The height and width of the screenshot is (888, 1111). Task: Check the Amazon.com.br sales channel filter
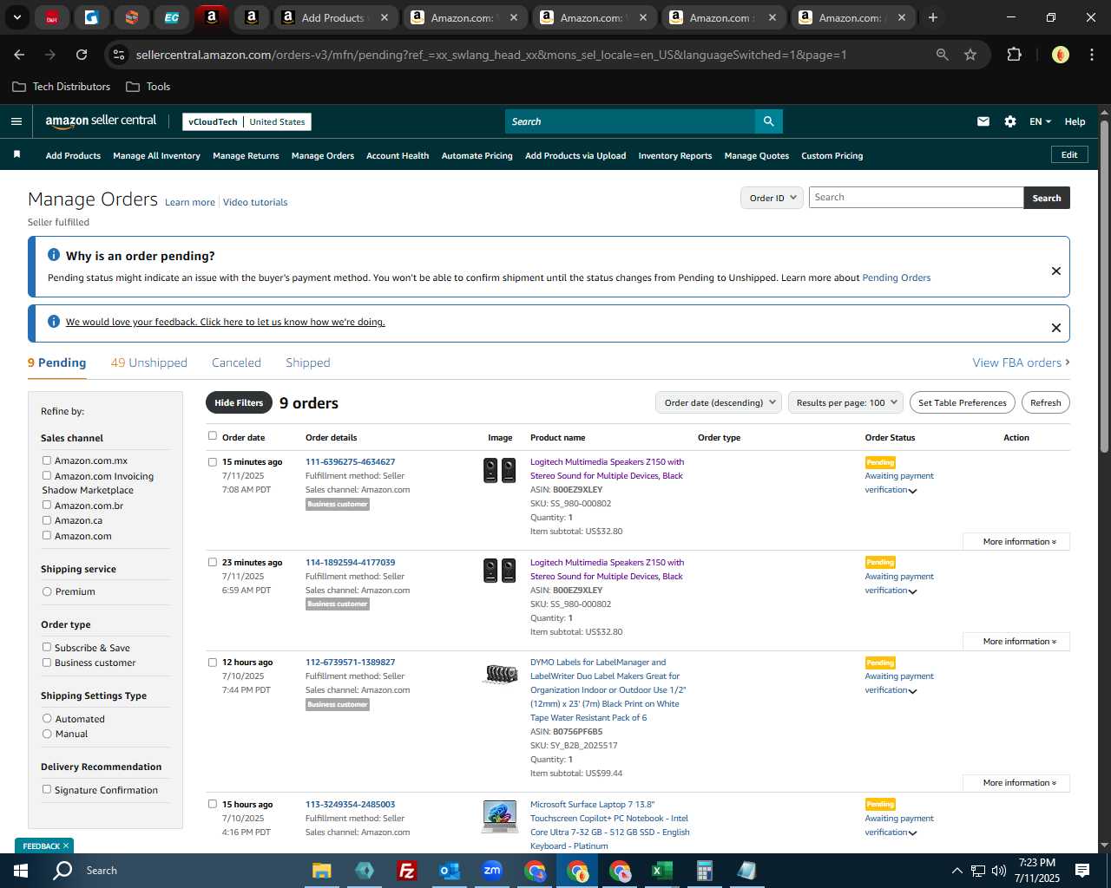coord(47,505)
